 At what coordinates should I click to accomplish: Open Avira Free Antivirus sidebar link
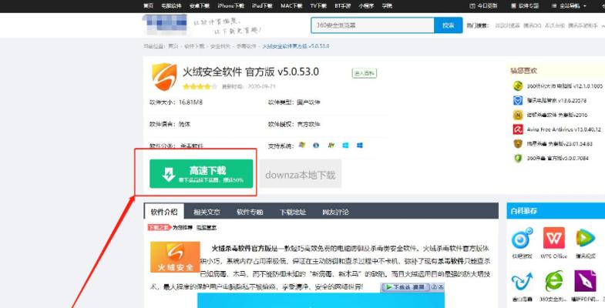pyautogui.click(x=563, y=129)
